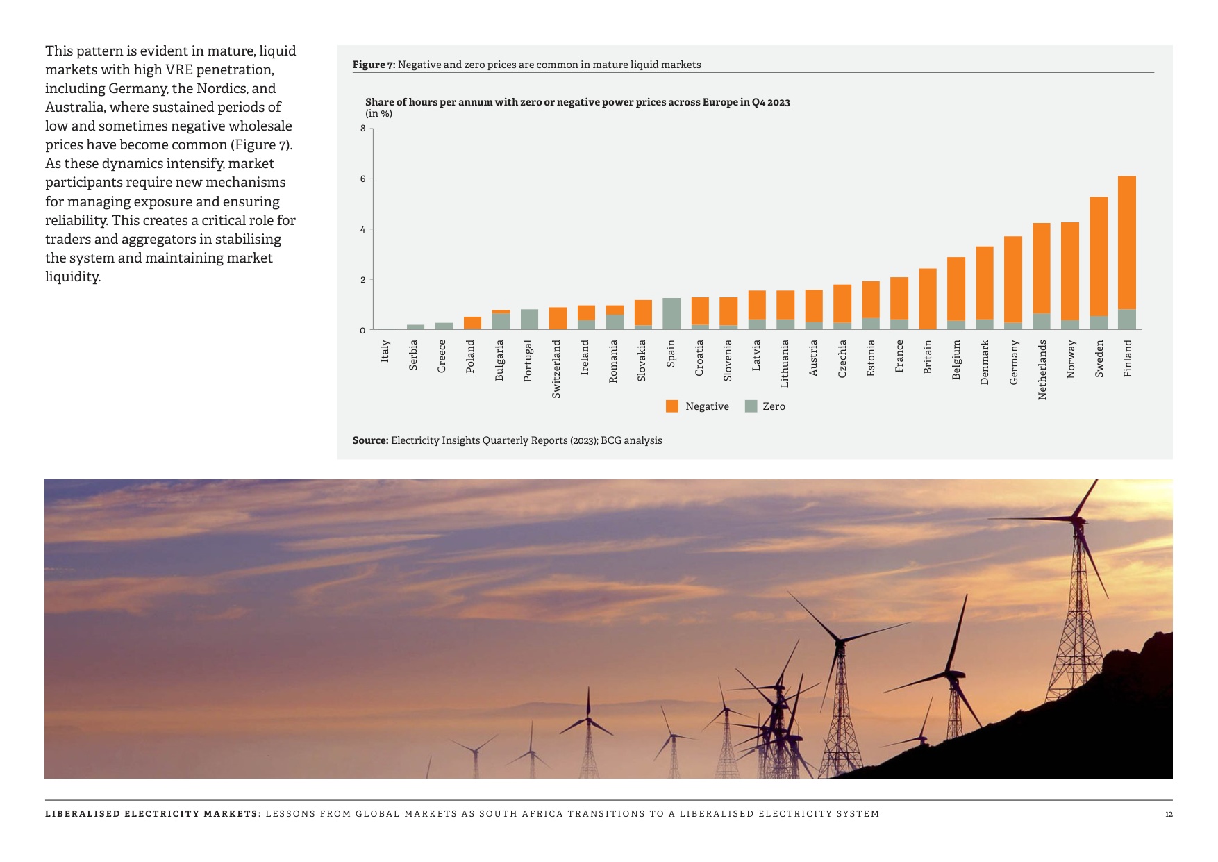The height and width of the screenshot is (862, 1218).
Task: Click the 'Serbia' axis label
Action: click(413, 355)
